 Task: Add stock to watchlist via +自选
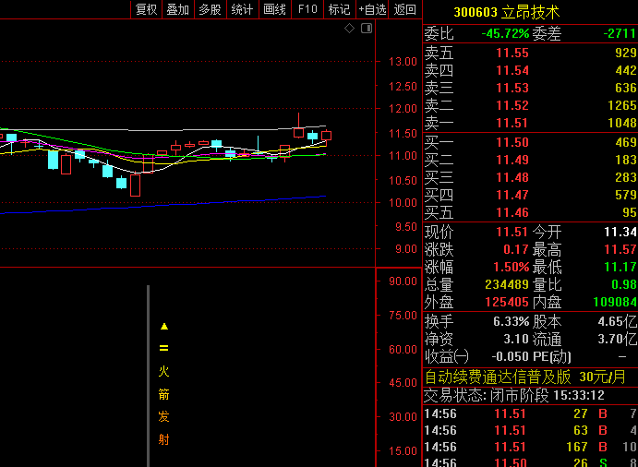click(x=372, y=9)
